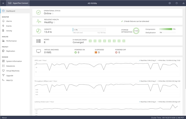The image size is (186, 119).
Task: Click the Web CLI prompt icon
Action: click(3, 80)
